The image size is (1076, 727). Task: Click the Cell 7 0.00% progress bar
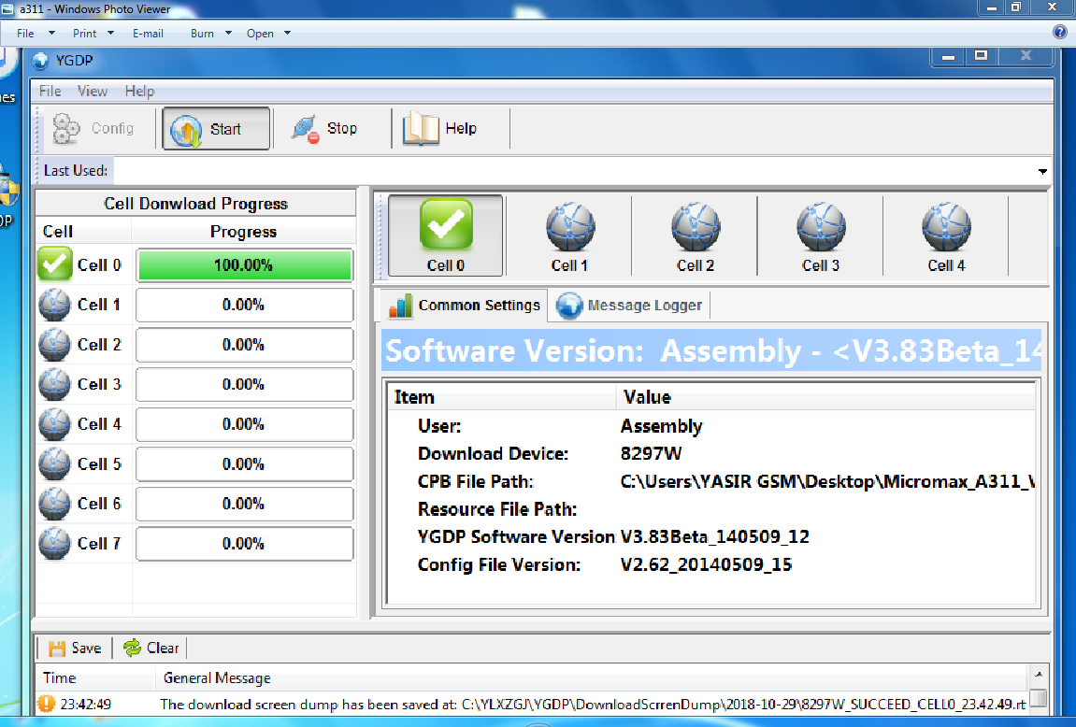[244, 544]
